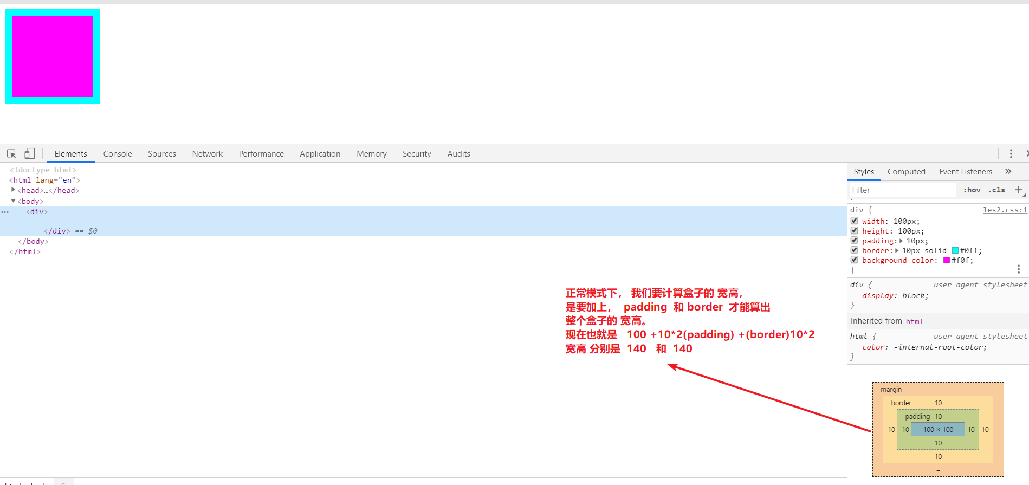Screen dimensions: 1029x485
Task: Switch to the Console tab
Action: [118, 154]
